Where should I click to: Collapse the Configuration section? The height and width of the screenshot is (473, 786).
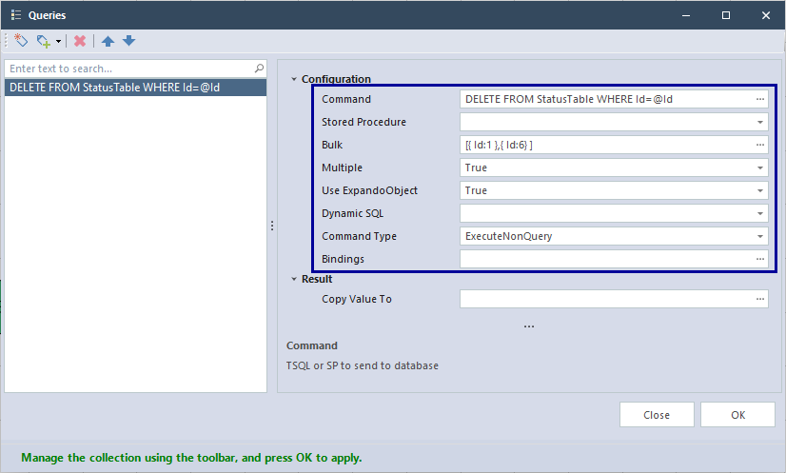[294, 79]
